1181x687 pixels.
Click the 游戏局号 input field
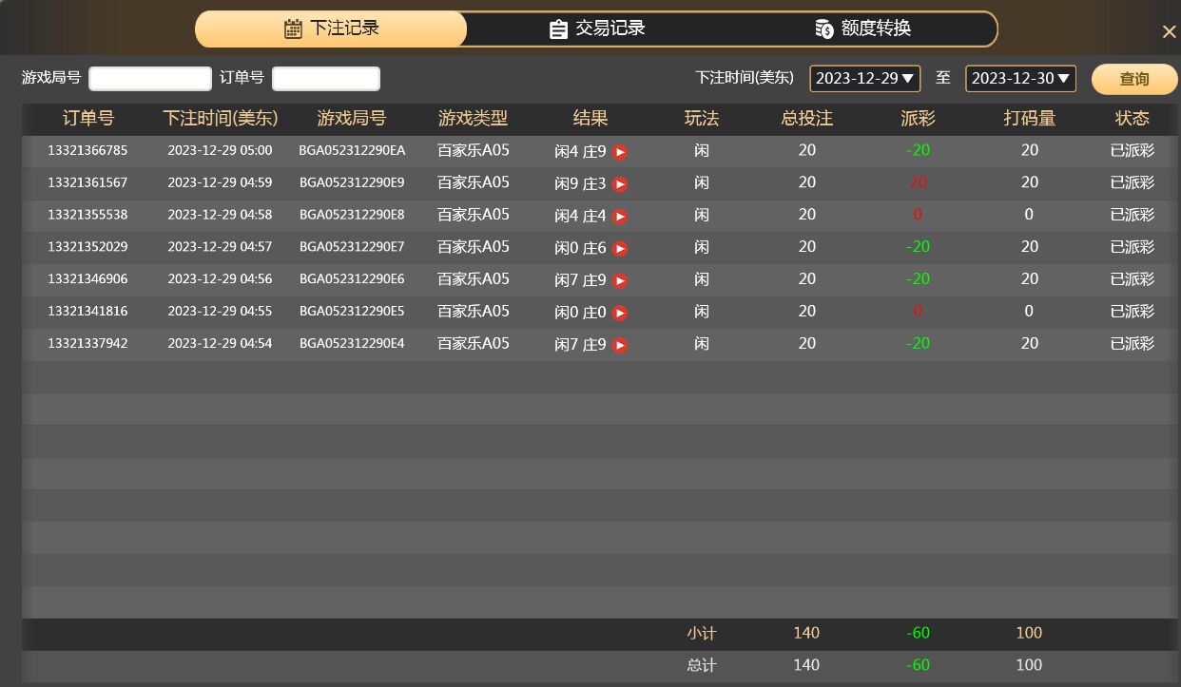tap(150, 78)
